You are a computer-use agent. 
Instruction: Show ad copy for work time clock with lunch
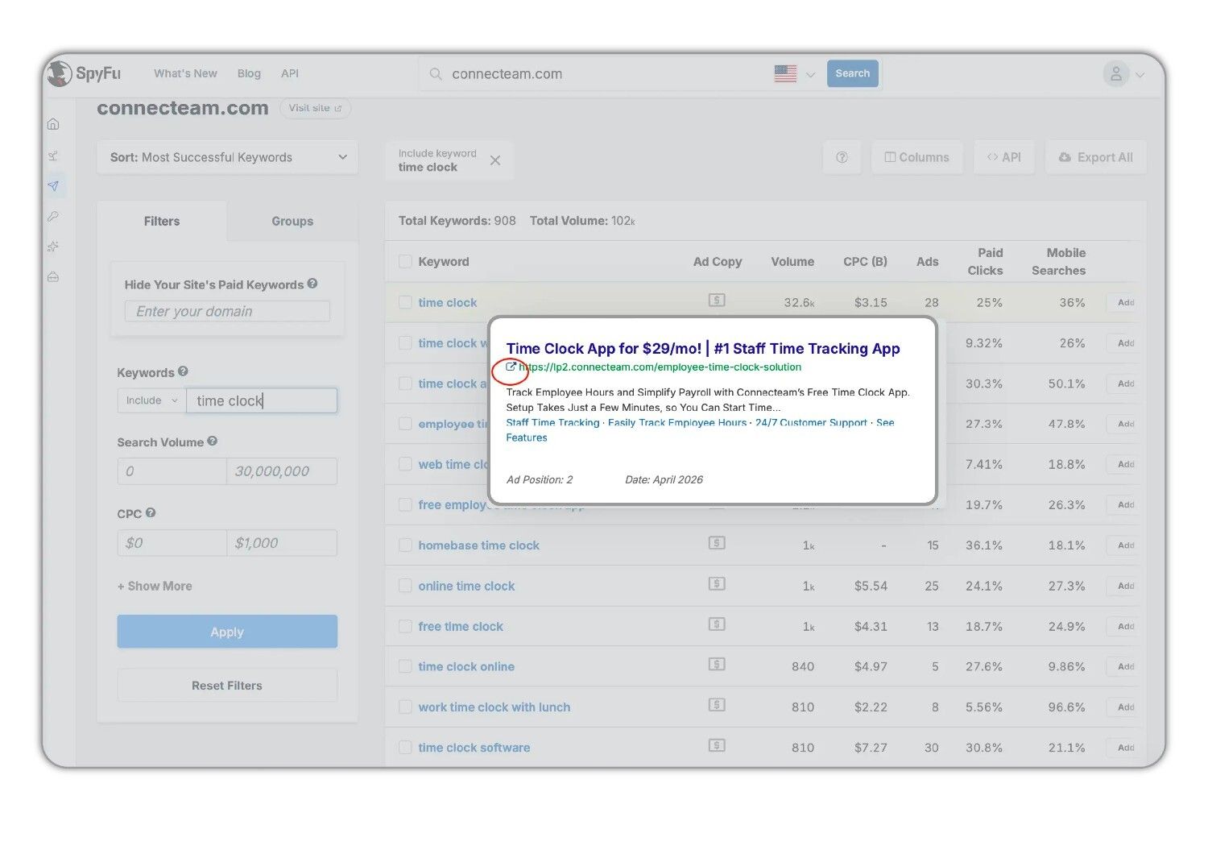[x=717, y=704]
